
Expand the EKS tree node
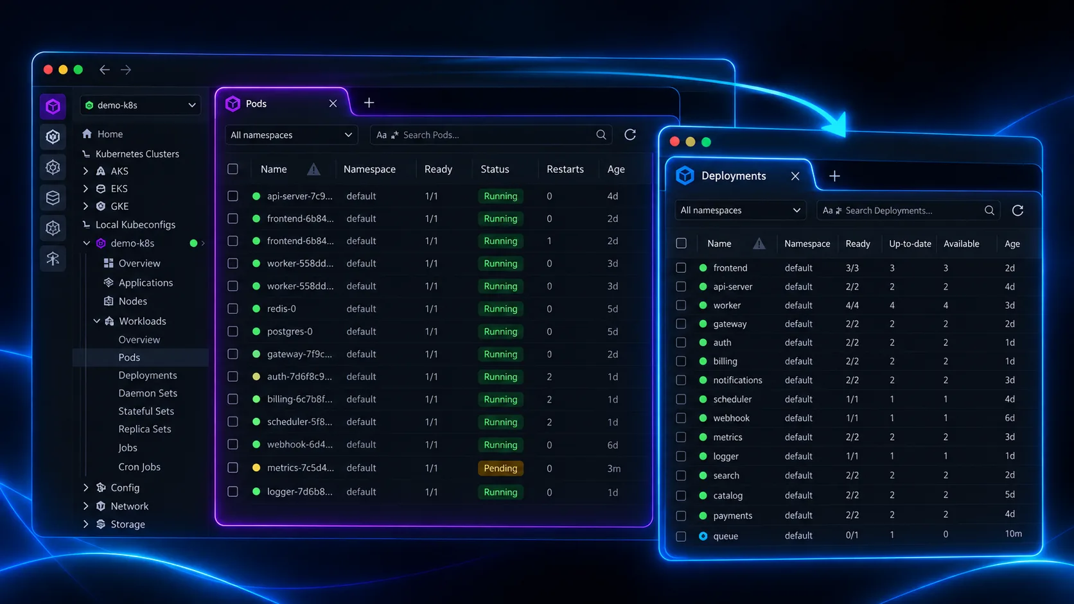click(85, 189)
